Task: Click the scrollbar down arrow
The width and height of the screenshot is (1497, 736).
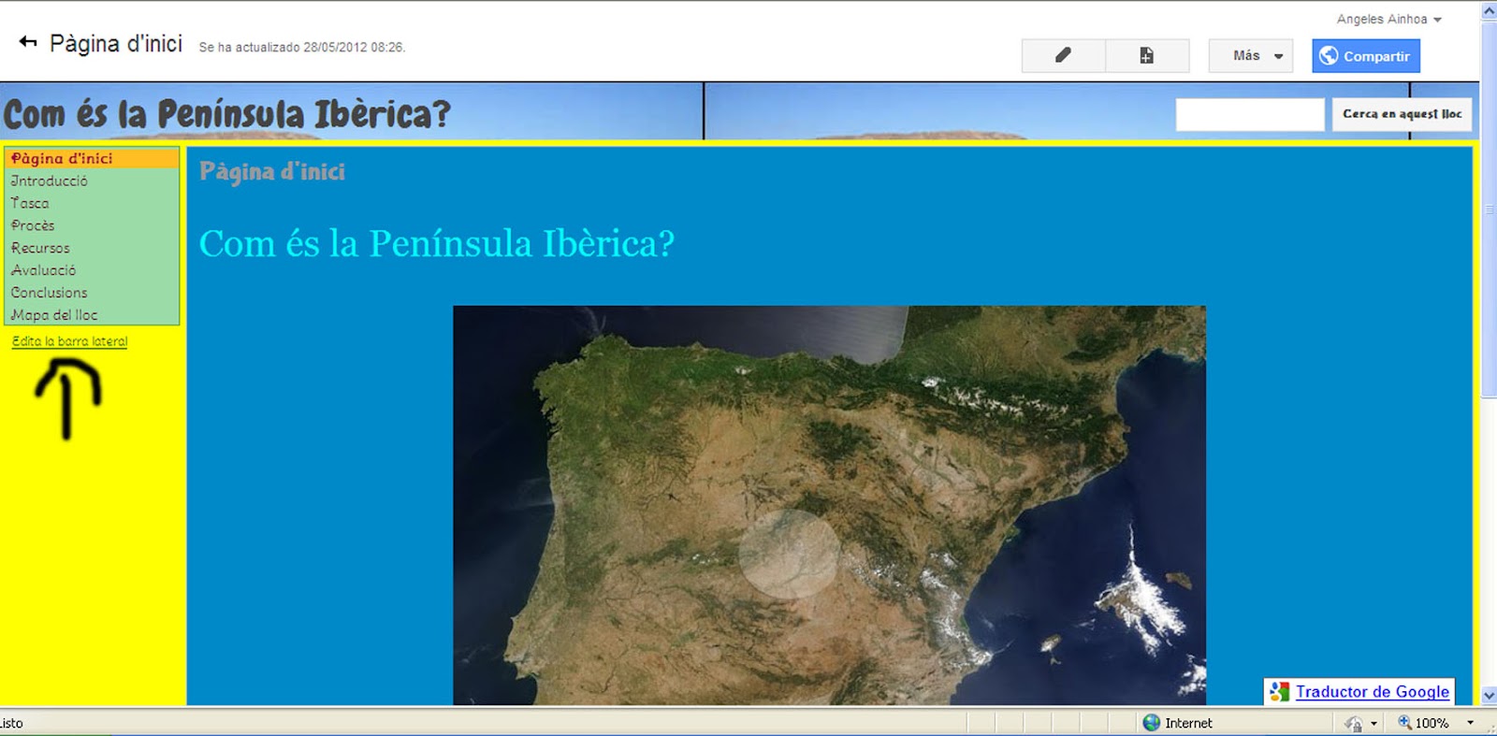Action: tap(1489, 696)
